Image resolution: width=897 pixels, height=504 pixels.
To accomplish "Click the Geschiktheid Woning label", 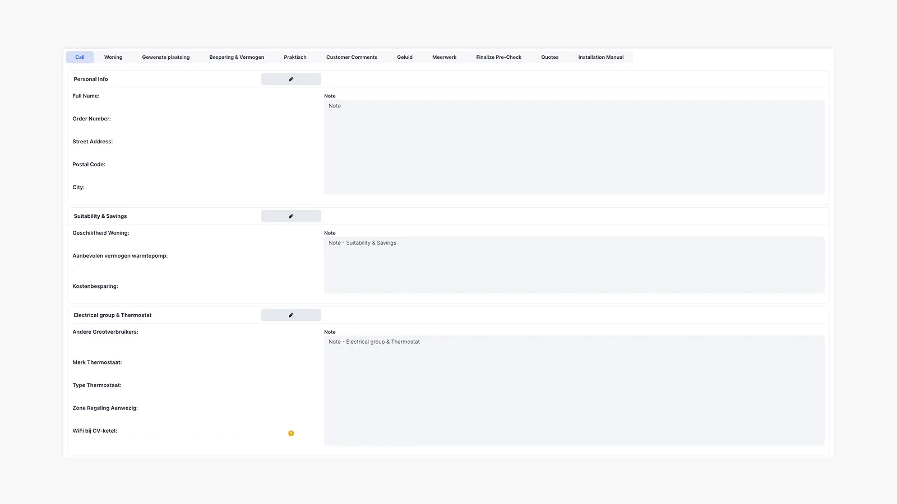I will tap(100, 233).
